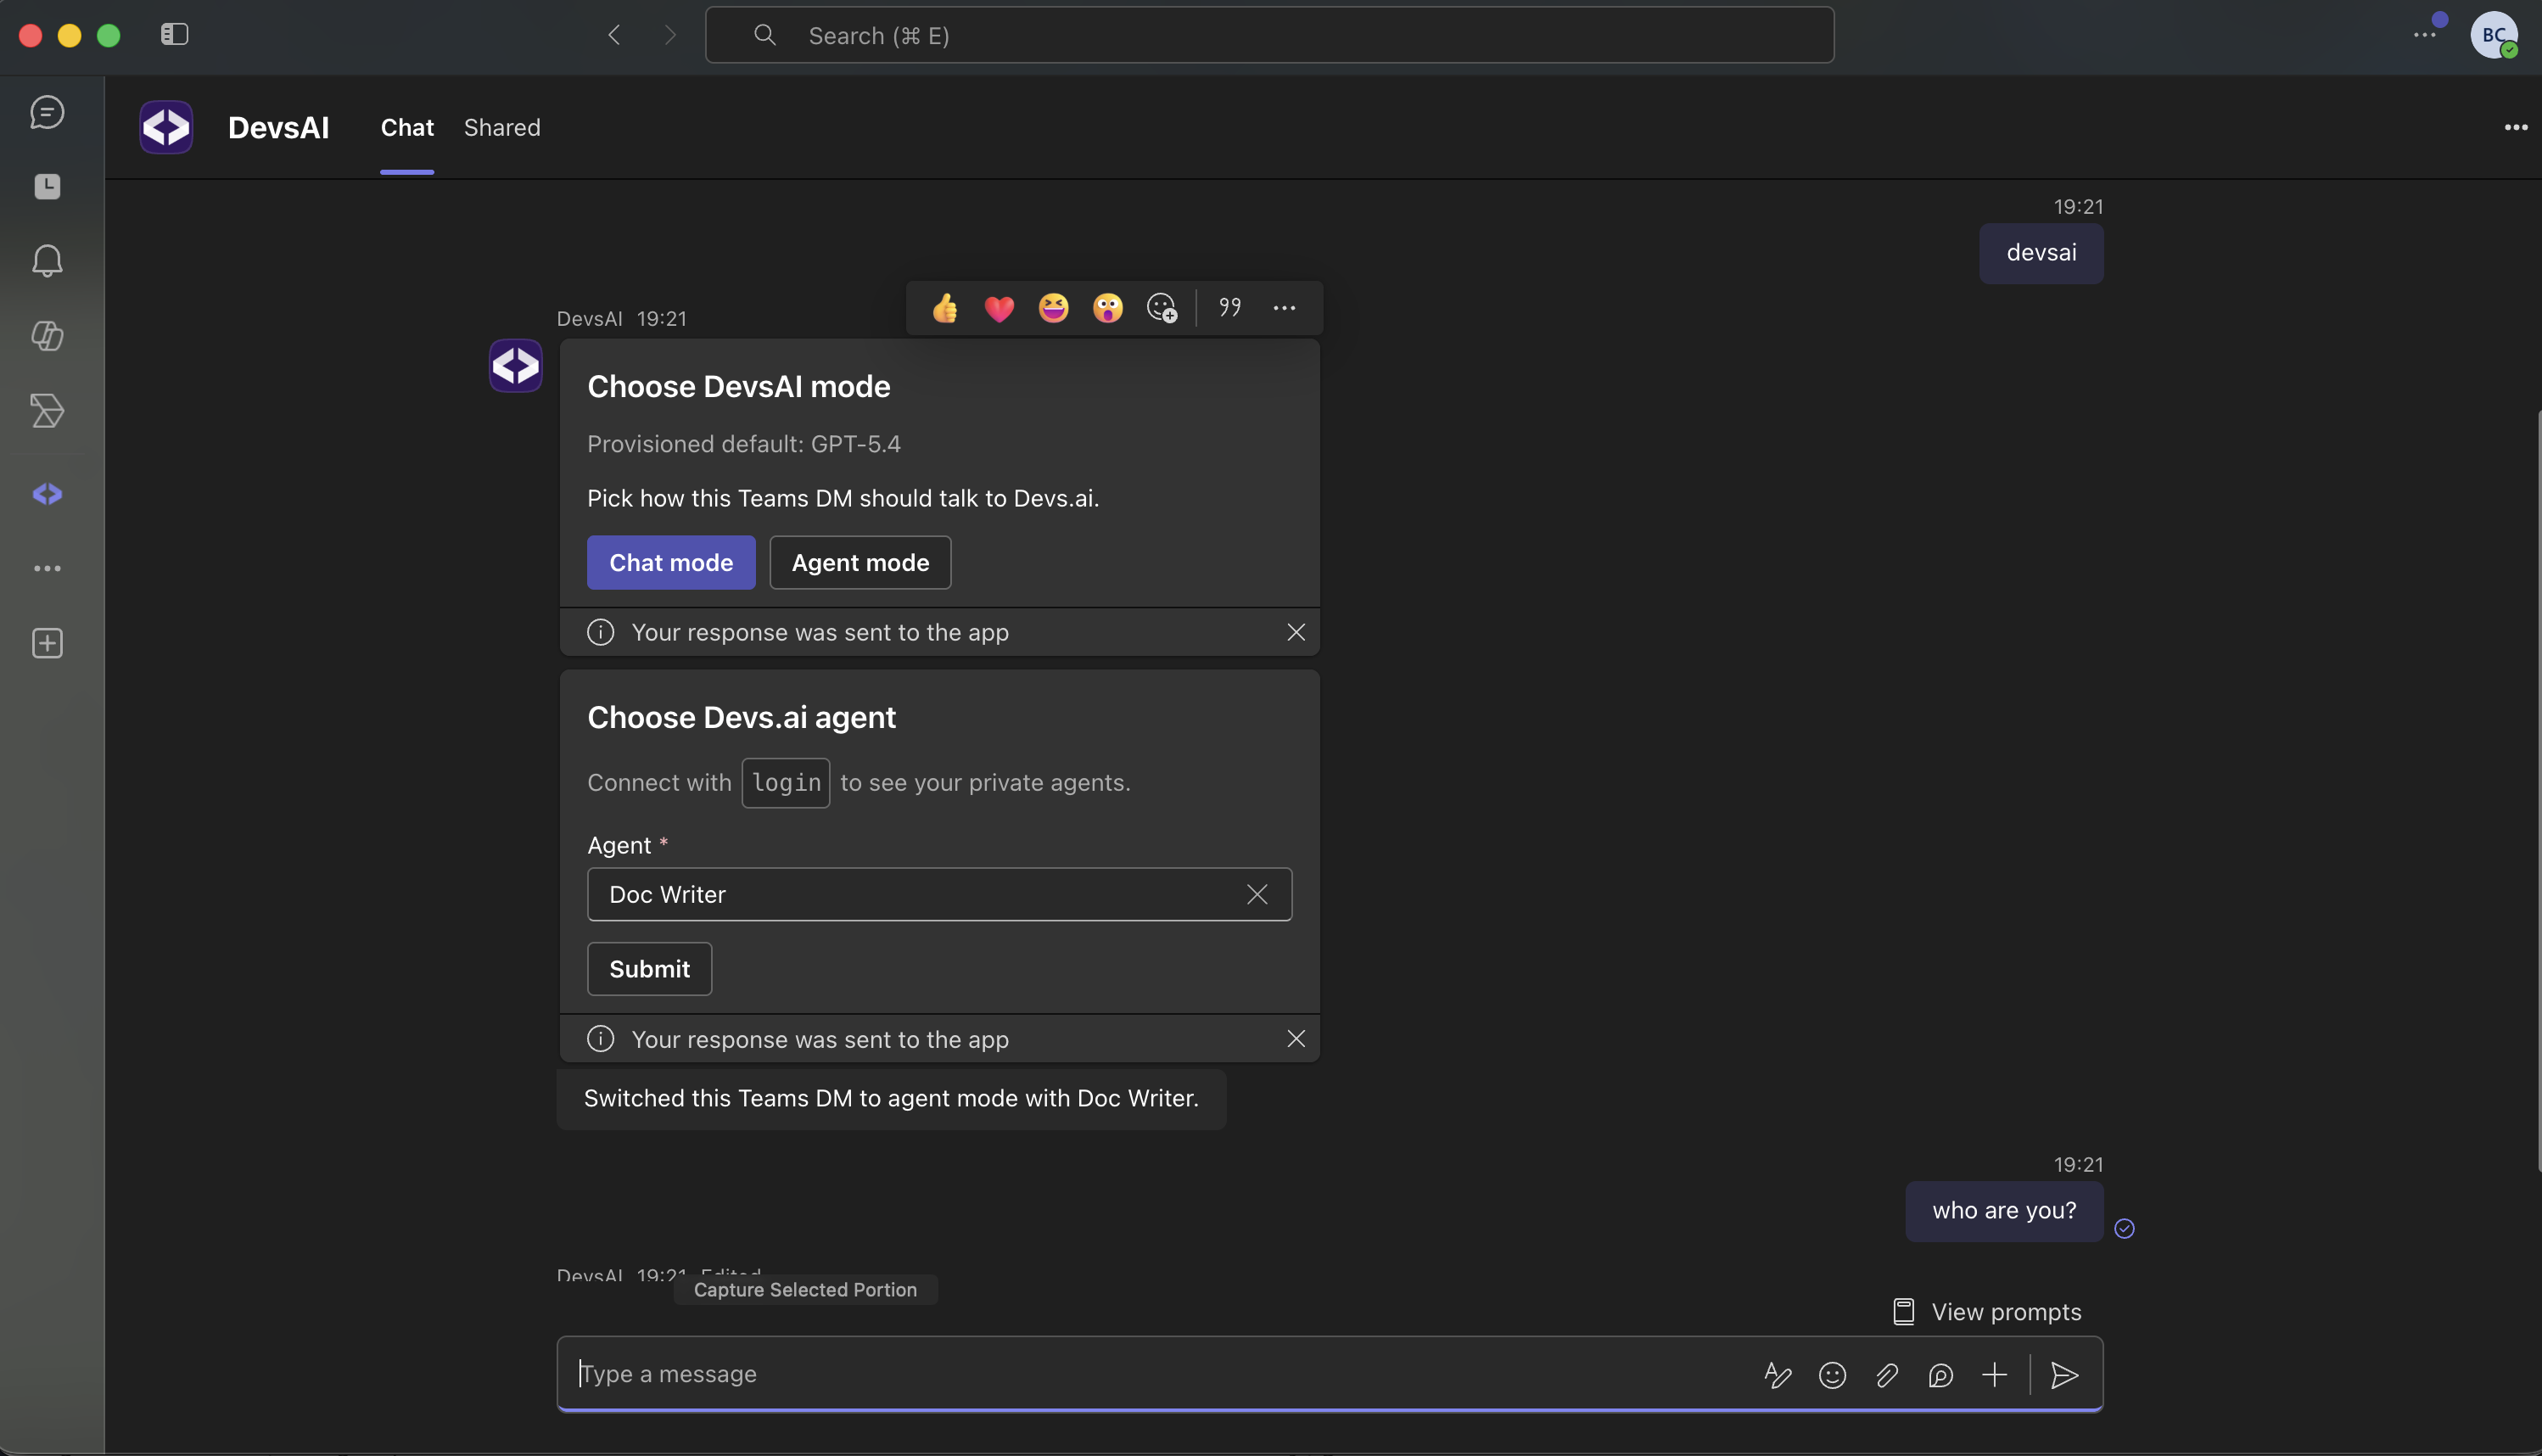Viewport: 2542px width, 1456px height.
Task: Open more reactions picker
Action: pyautogui.click(x=1162, y=308)
